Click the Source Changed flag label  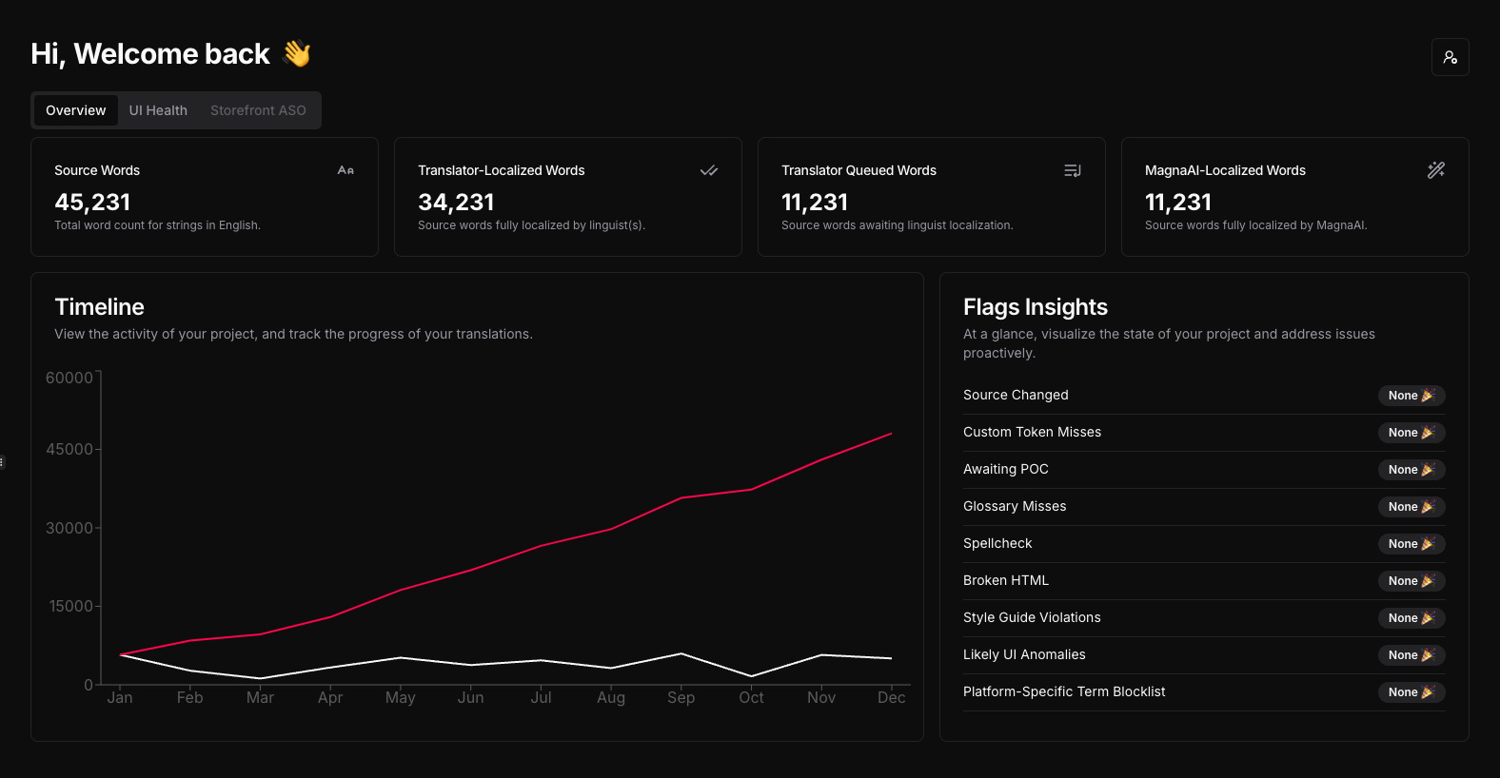(1016, 395)
